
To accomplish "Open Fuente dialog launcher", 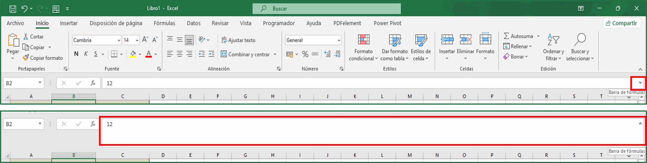I will pyautogui.click(x=159, y=69).
